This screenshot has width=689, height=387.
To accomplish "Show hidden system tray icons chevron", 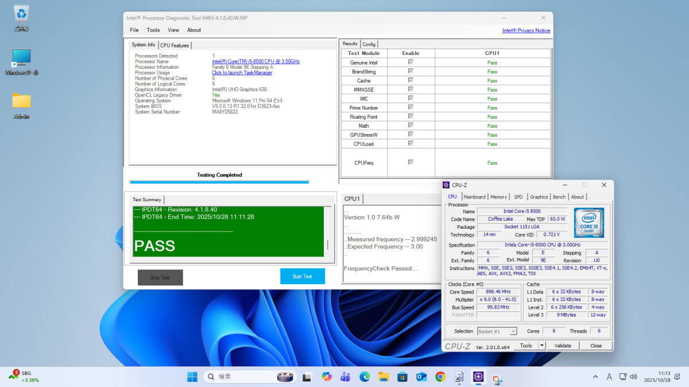I will pos(595,377).
